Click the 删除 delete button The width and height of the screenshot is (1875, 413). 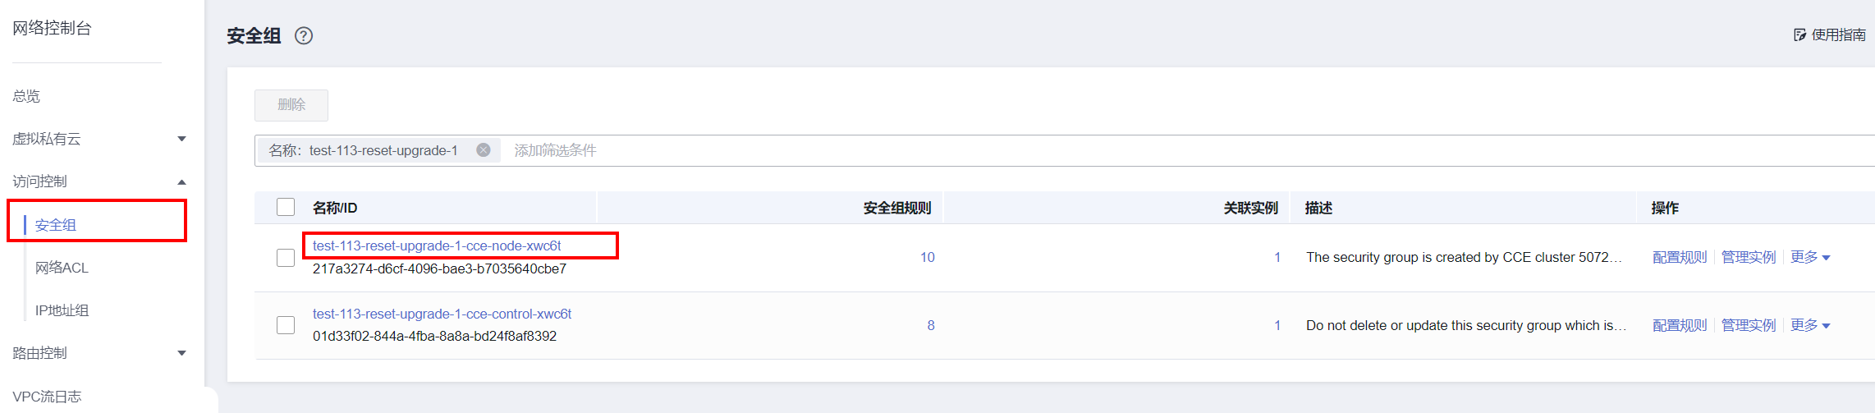point(291,105)
